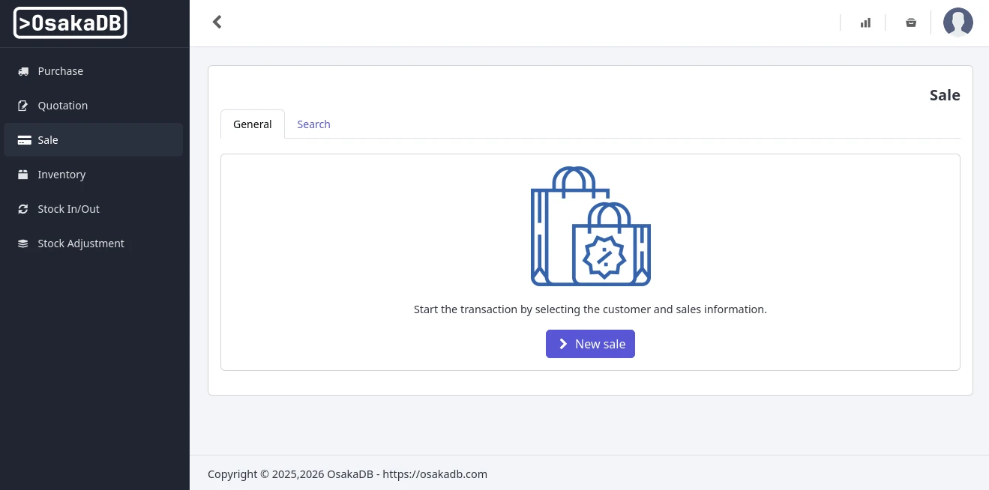The height and width of the screenshot is (490, 989).
Task: Click the New sale button
Action: tap(590, 343)
